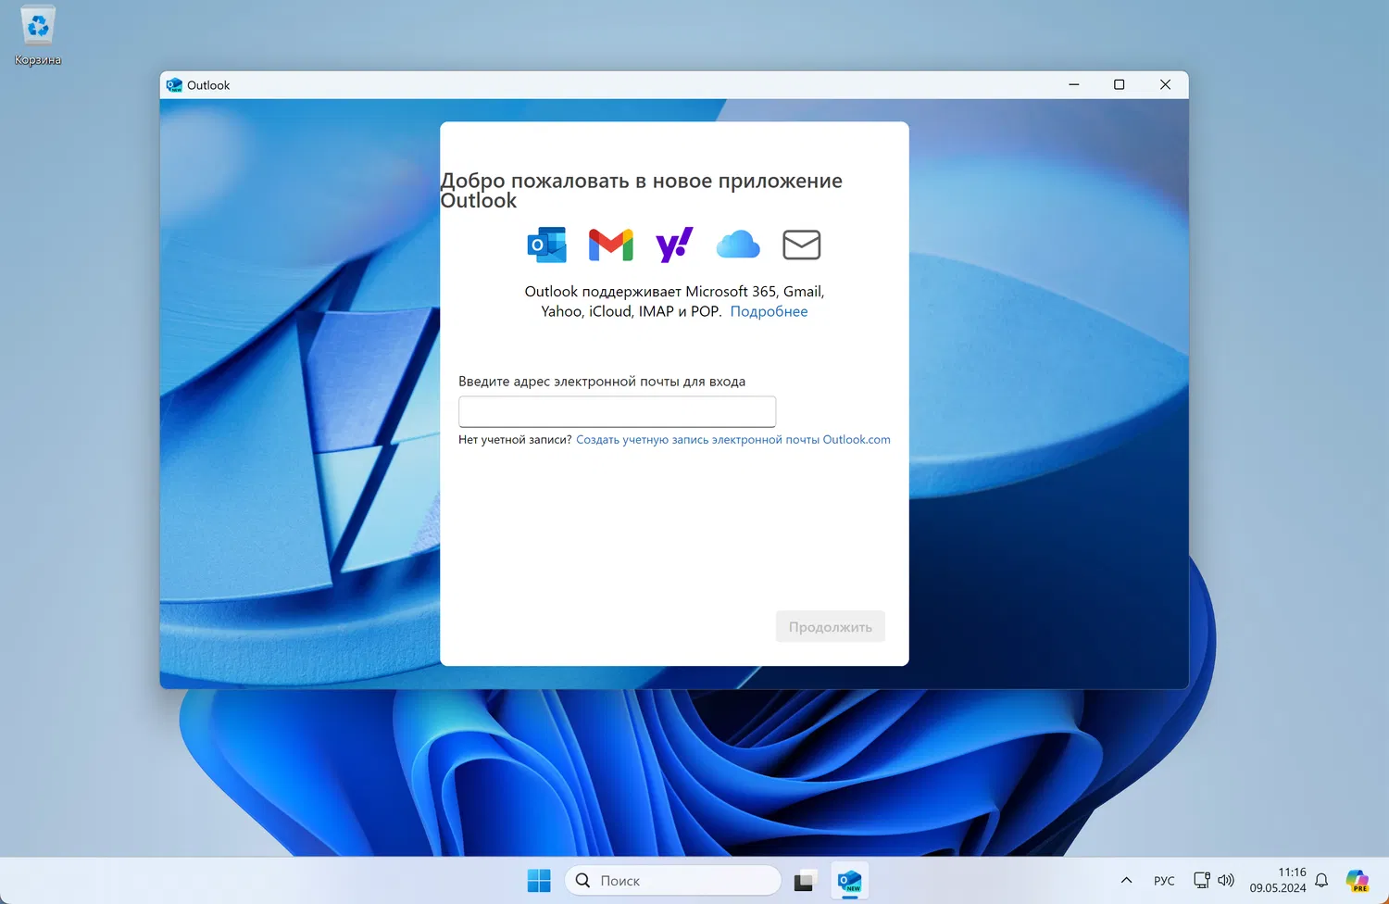Click the label Введите адрес электронной почты для входа
Screen dimensions: 1389x904
click(x=602, y=382)
